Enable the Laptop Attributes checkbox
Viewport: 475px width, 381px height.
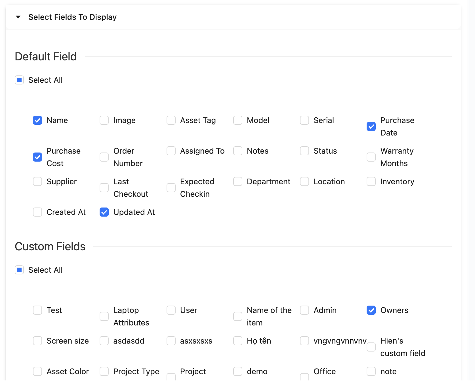104,317
